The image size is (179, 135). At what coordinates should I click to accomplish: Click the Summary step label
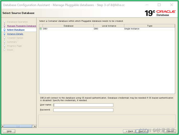(x=12, y=42)
